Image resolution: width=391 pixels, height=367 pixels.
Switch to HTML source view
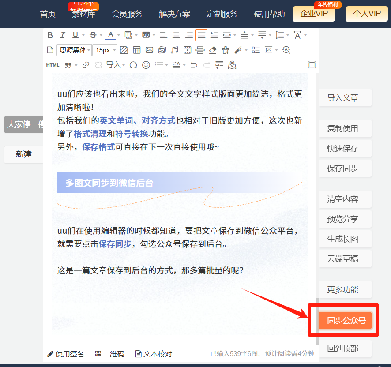click(53, 65)
